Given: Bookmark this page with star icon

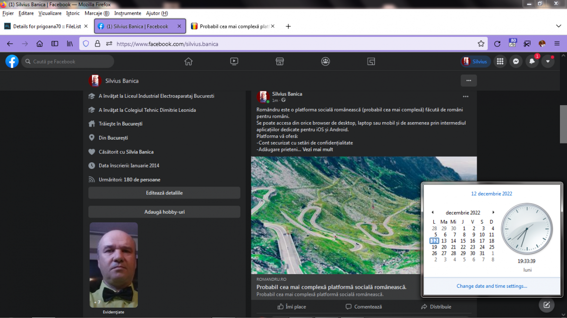Looking at the screenshot, I should coord(481,43).
